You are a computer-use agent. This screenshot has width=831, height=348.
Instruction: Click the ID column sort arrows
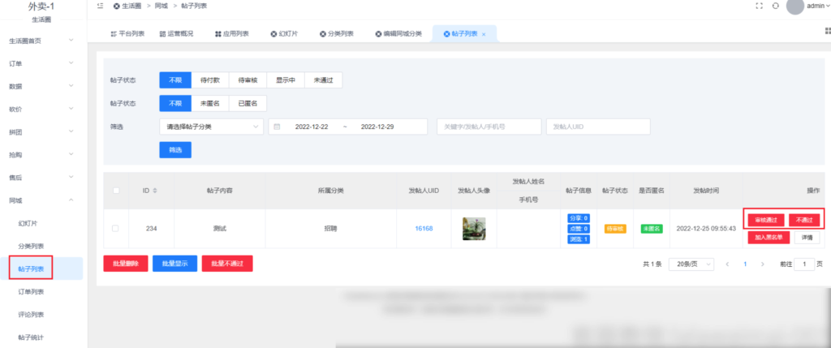pos(155,191)
